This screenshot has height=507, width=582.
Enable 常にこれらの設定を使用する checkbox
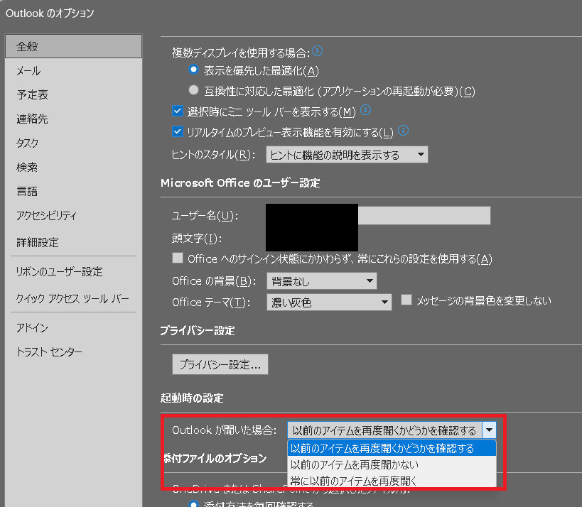click(x=178, y=258)
